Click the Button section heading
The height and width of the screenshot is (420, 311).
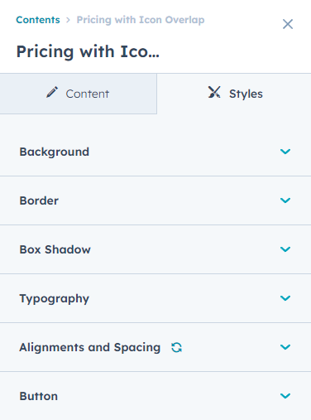click(39, 396)
